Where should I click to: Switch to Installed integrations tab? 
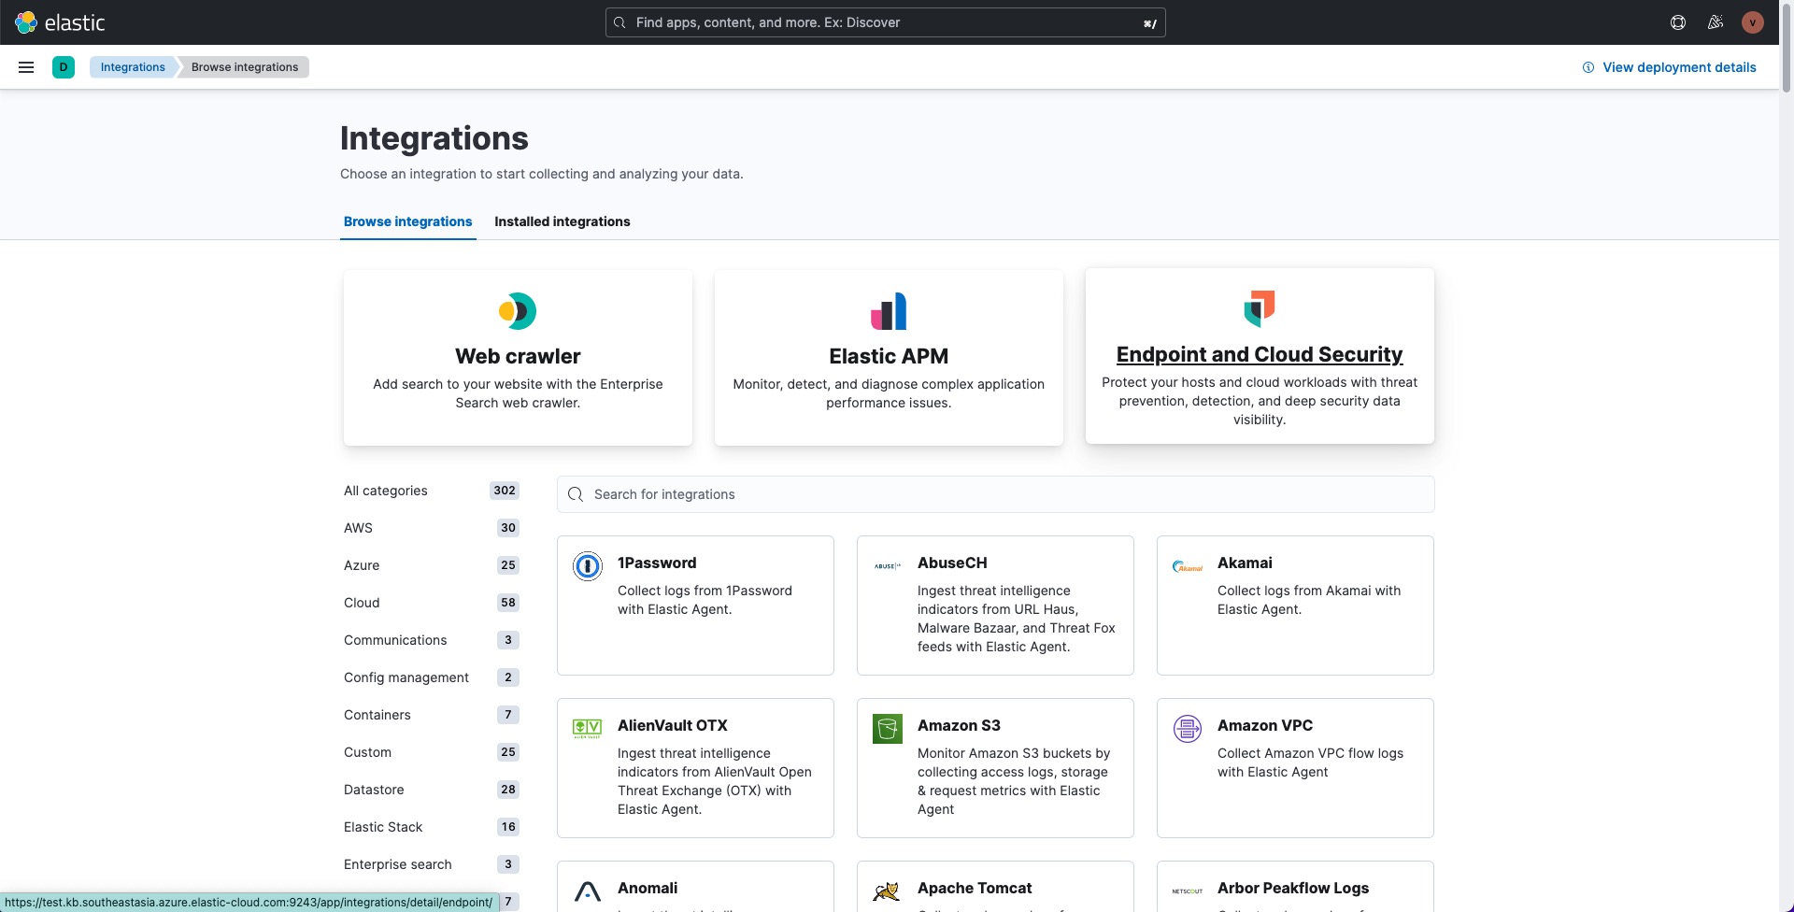click(562, 221)
